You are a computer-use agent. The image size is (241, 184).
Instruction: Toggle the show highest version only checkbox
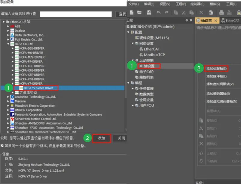click(2, 146)
